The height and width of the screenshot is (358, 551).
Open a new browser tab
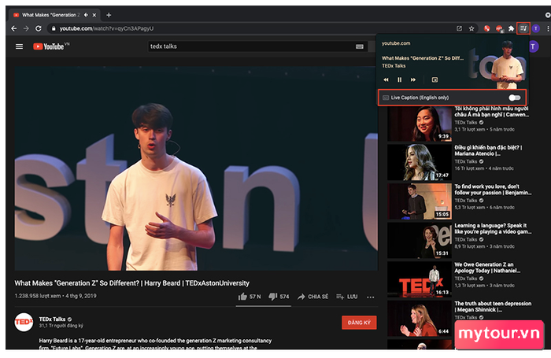(x=109, y=15)
